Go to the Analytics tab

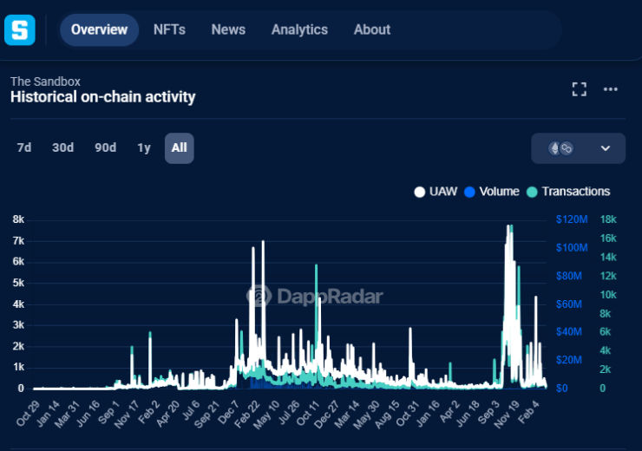click(299, 29)
